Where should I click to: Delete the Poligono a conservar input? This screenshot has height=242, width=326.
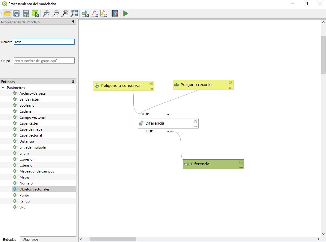pos(151,84)
